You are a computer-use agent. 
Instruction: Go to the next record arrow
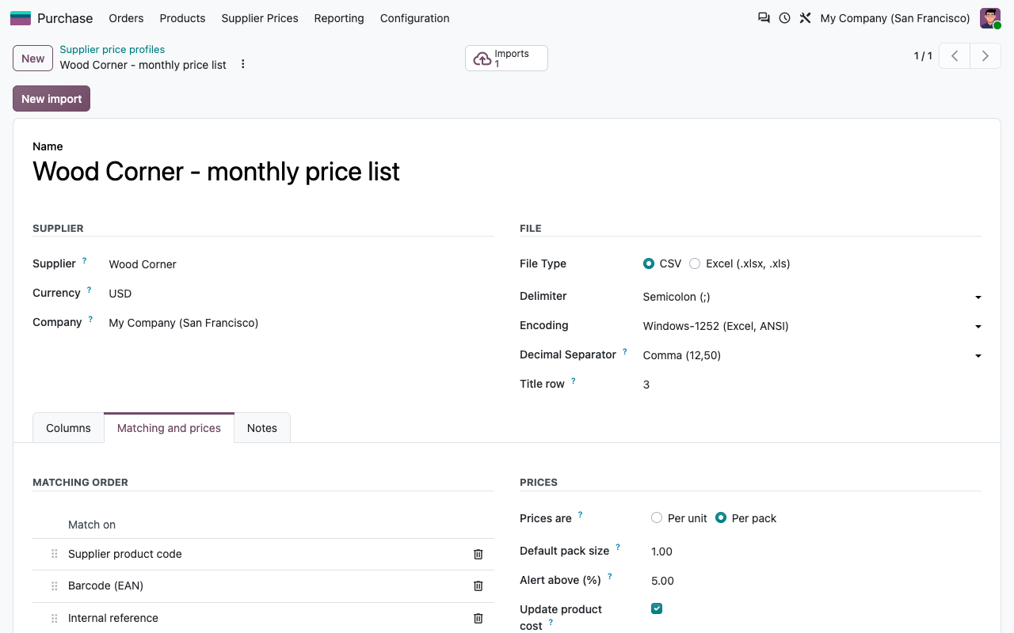985,56
